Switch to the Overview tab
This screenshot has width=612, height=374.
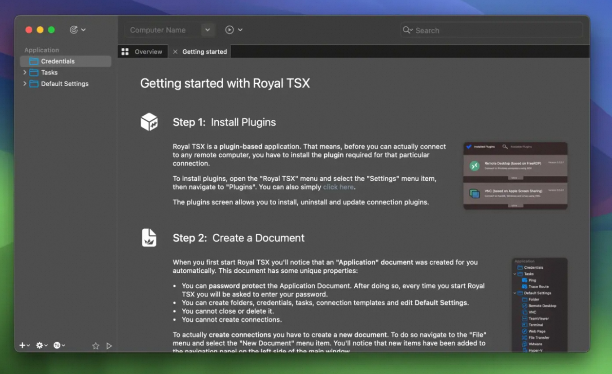(x=143, y=52)
